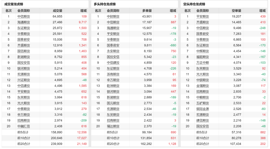This screenshot has height=149, width=270.
Task: Select the 中泰期货 member link
Action: [x=24, y=109]
